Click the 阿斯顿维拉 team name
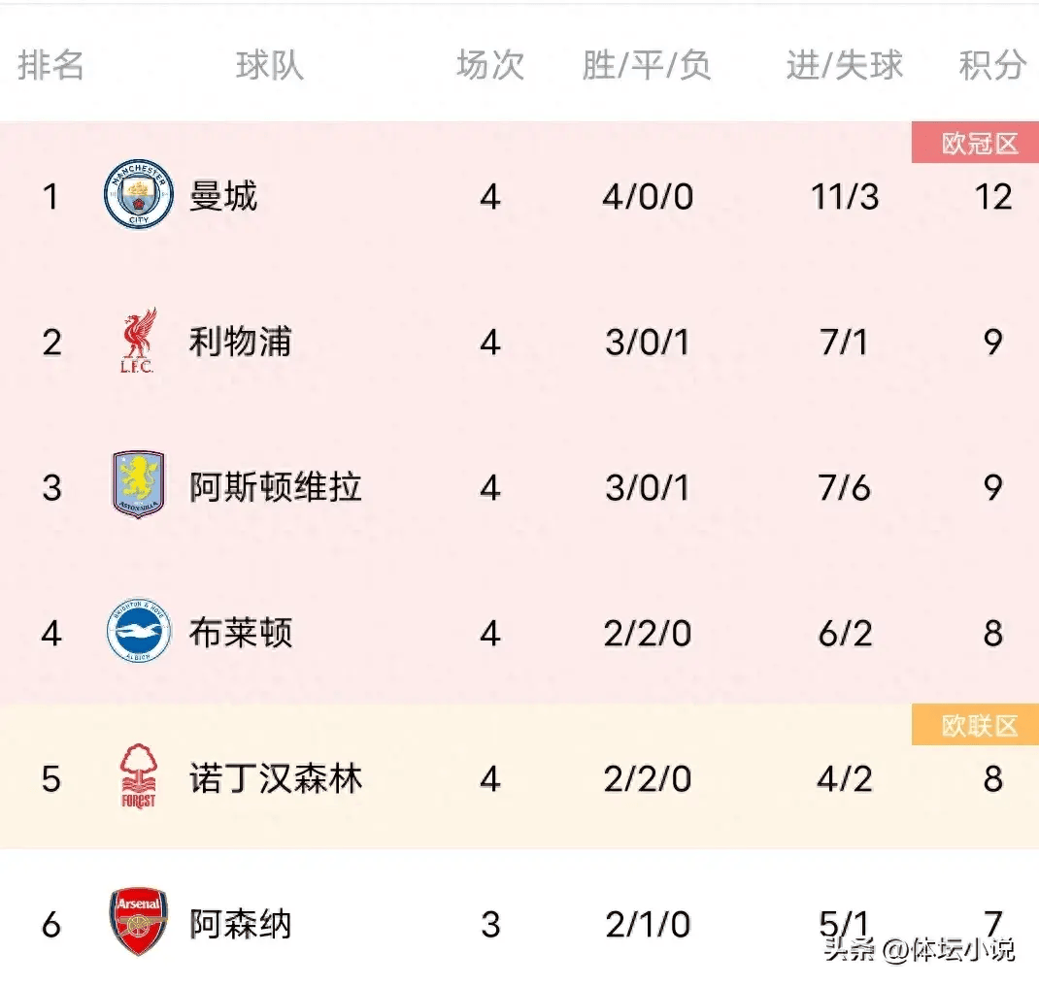The image size is (1039, 986). pos(275,487)
